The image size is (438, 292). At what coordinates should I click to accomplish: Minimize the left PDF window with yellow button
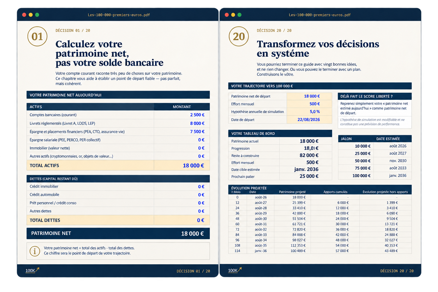[x=31, y=15]
